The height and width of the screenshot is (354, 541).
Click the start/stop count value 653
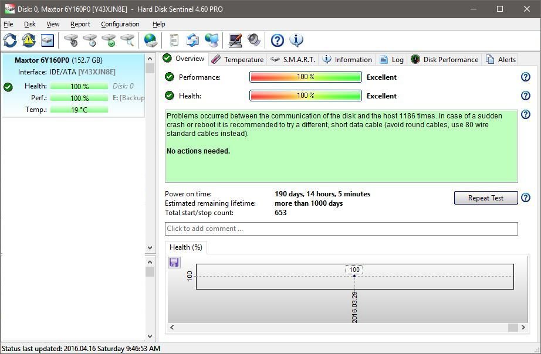280,213
